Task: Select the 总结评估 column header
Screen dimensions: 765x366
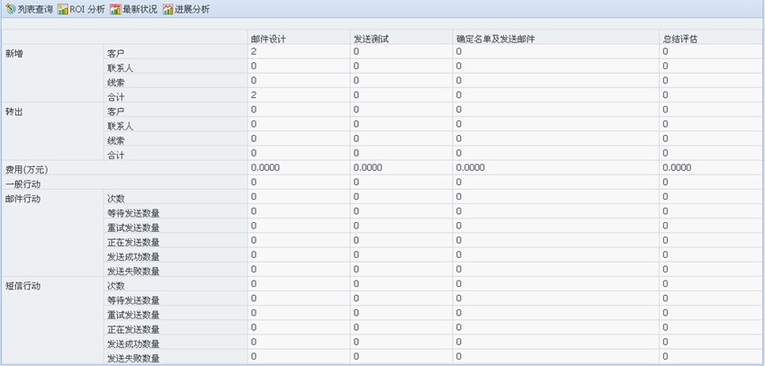Action: pyautogui.click(x=679, y=39)
